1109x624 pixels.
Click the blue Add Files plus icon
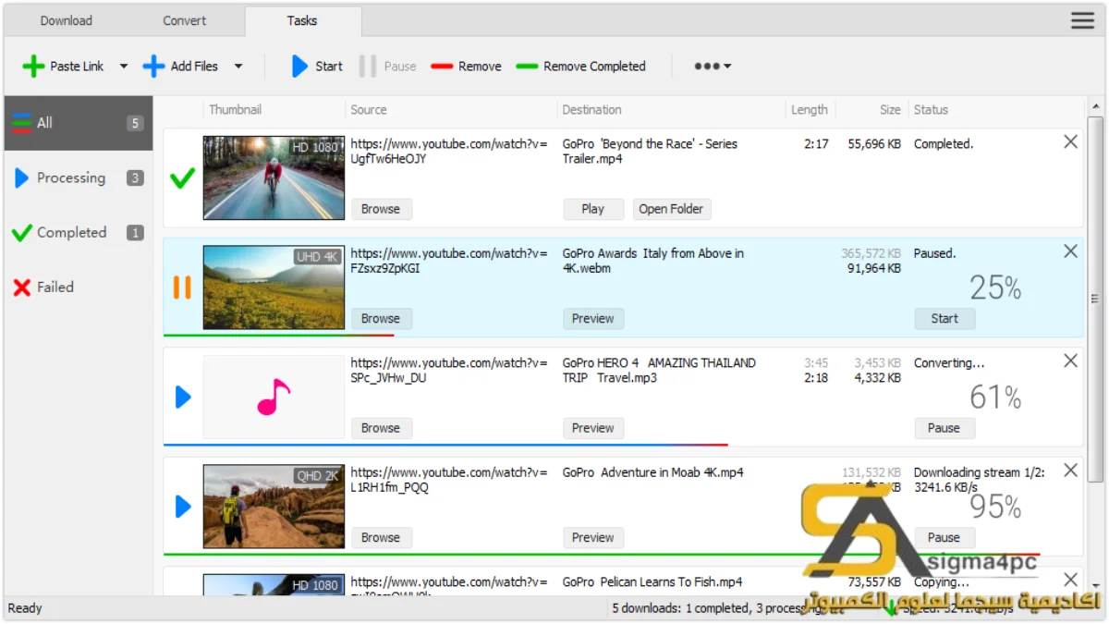click(x=153, y=67)
